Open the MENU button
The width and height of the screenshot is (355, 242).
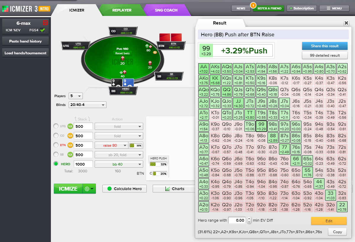click(334, 9)
